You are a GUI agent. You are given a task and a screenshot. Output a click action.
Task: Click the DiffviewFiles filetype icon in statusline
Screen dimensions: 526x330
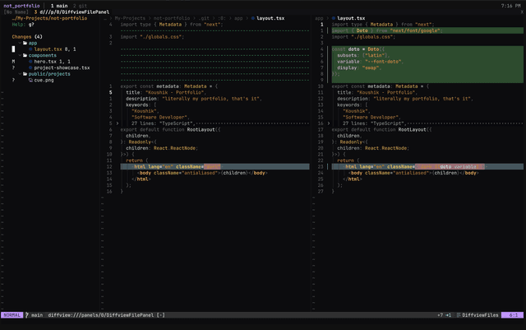pyautogui.click(x=458, y=314)
